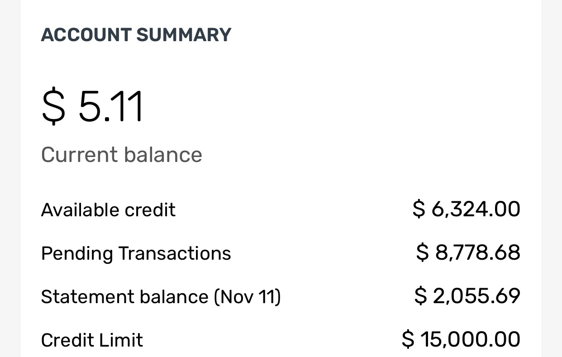Click the word Transactions in Pending row
The height and width of the screenshot is (357, 562).
click(175, 253)
